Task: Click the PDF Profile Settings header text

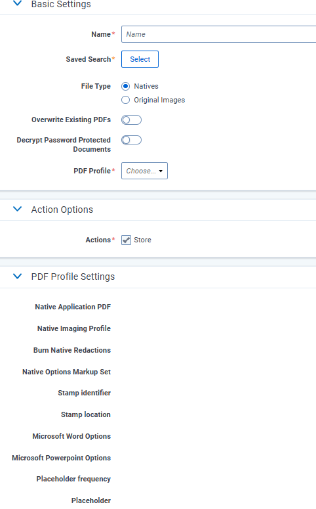Action: (73, 277)
